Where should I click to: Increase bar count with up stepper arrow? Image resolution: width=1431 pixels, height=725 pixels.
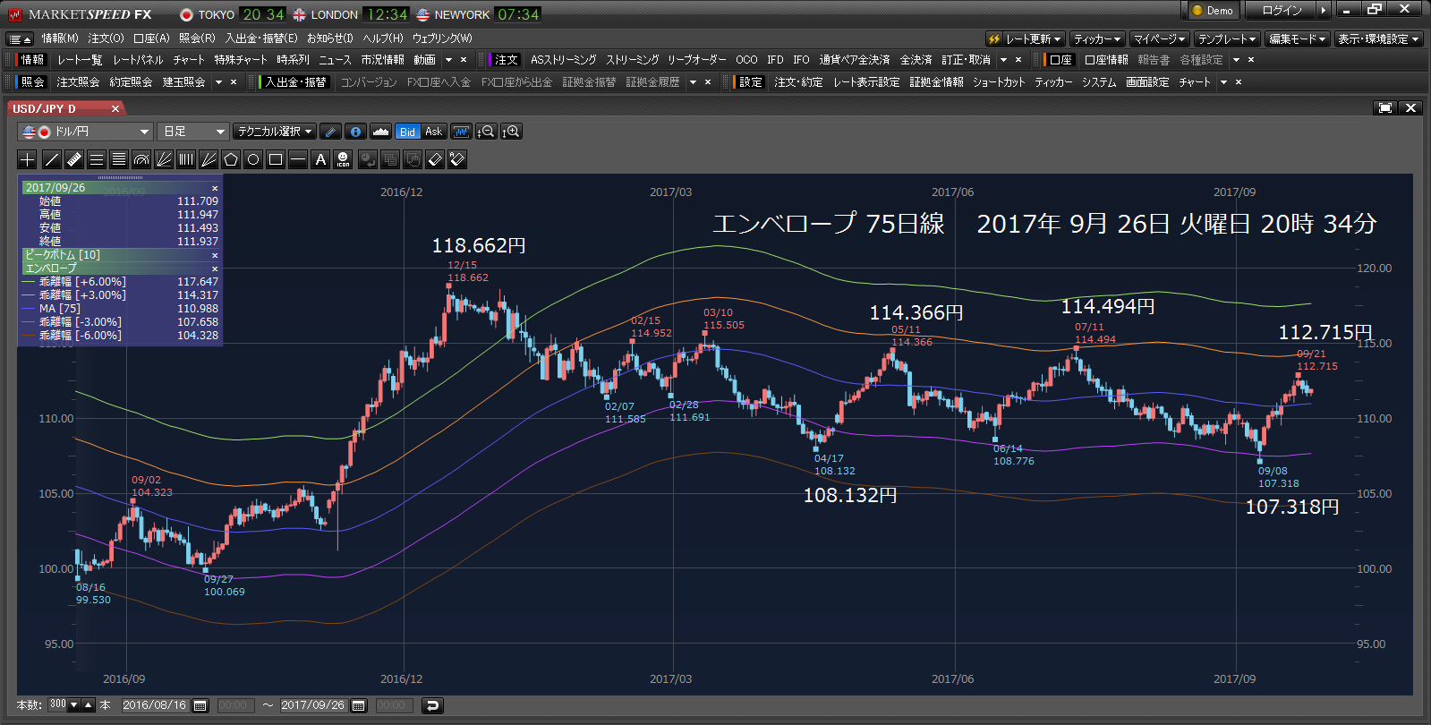(x=88, y=705)
